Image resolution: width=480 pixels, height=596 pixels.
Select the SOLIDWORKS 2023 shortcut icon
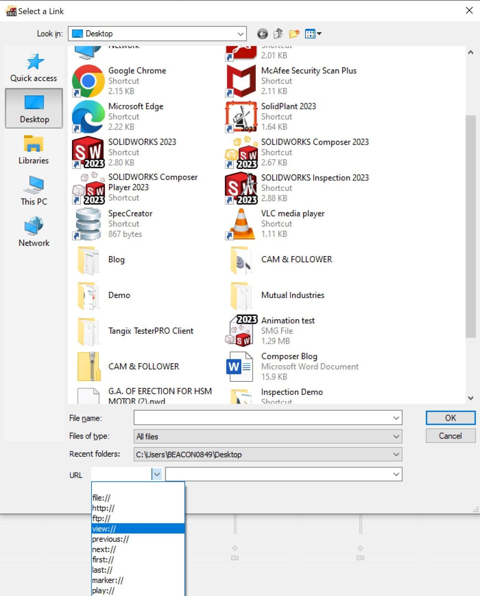88,152
